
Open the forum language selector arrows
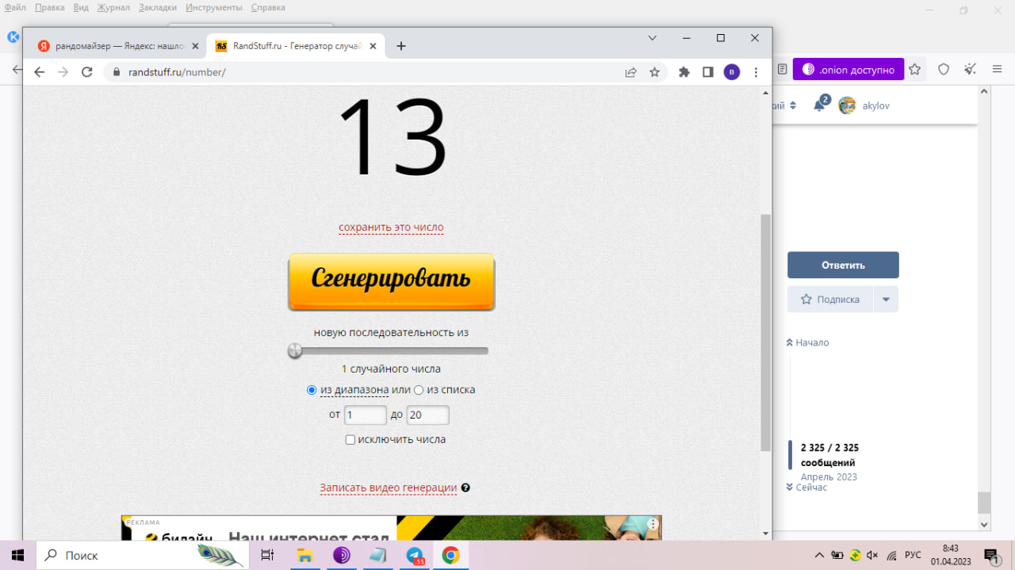pyautogui.click(x=793, y=105)
